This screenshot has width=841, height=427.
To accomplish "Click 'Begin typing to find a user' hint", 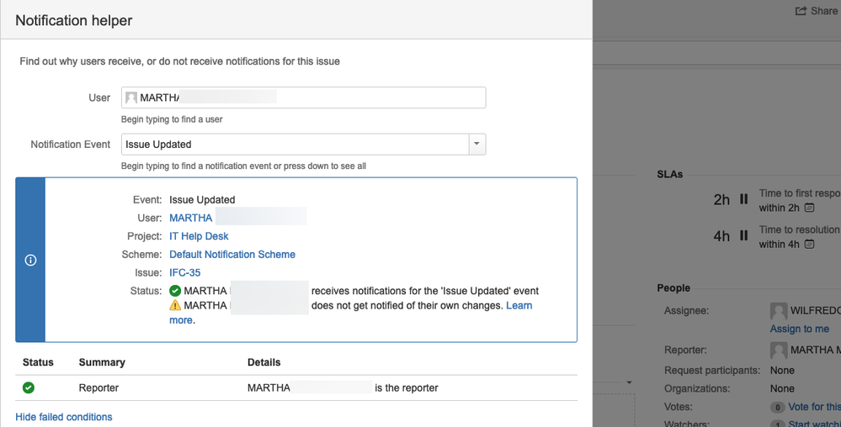I will (x=172, y=119).
